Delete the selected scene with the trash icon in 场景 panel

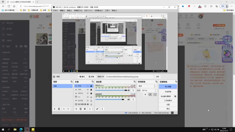(59, 109)
